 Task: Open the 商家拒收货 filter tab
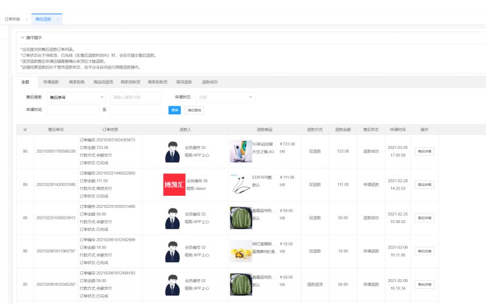(x=158, y=82)
